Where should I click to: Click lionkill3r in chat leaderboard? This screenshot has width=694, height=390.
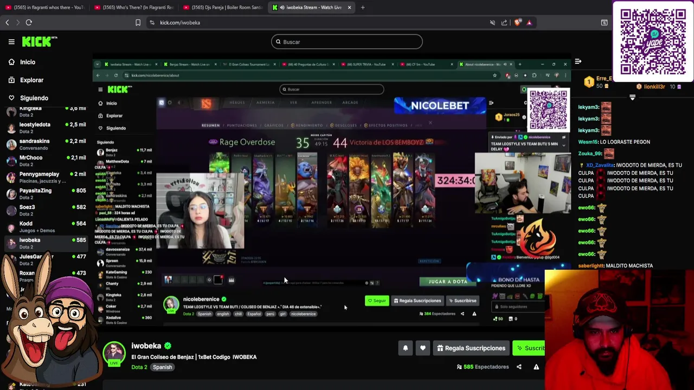tap(655, 87)
